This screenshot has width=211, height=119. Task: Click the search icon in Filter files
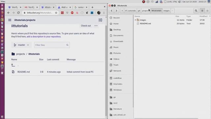click(67, 45)
